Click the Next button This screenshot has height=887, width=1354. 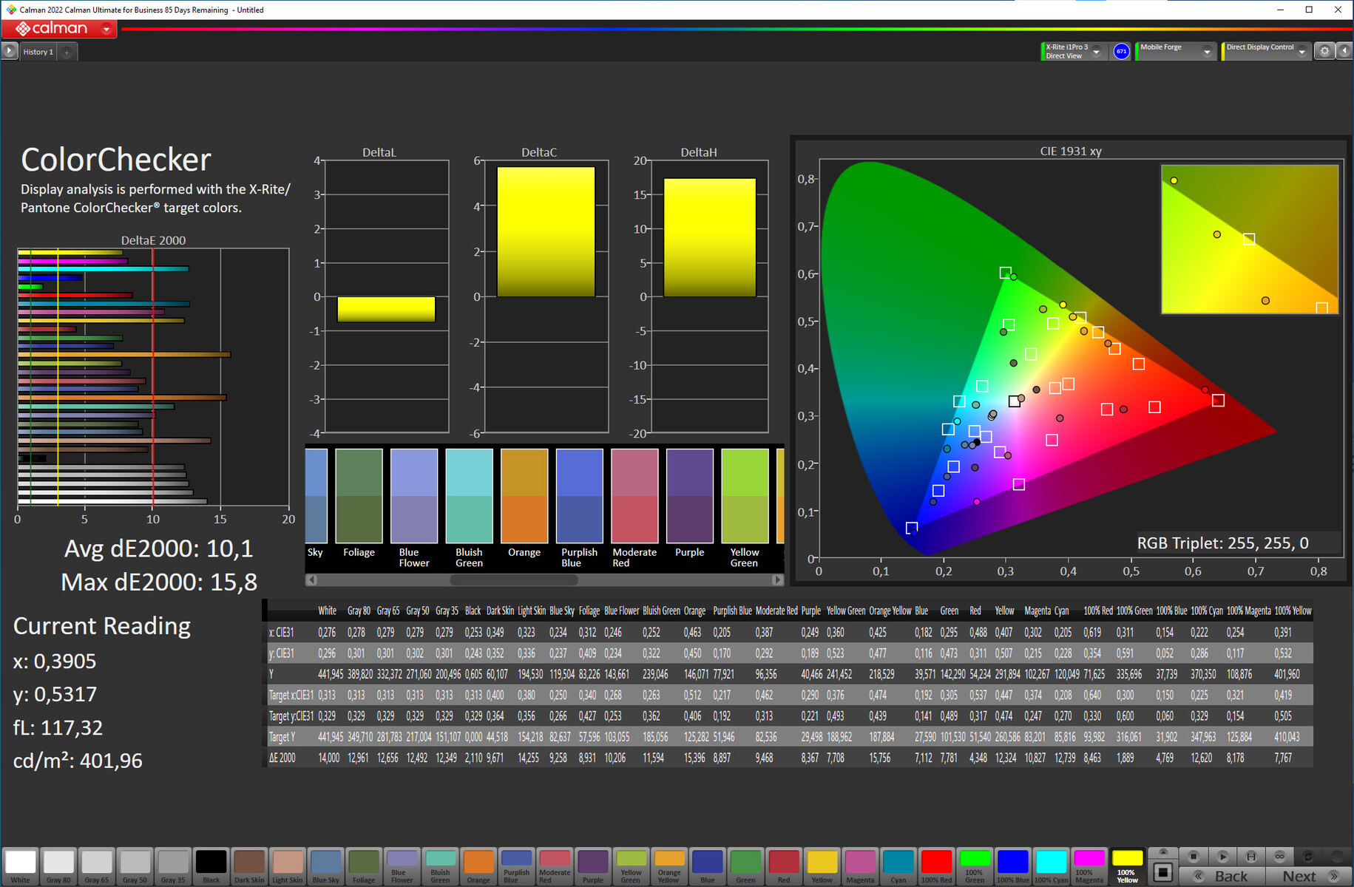[x=1308, y=876]
